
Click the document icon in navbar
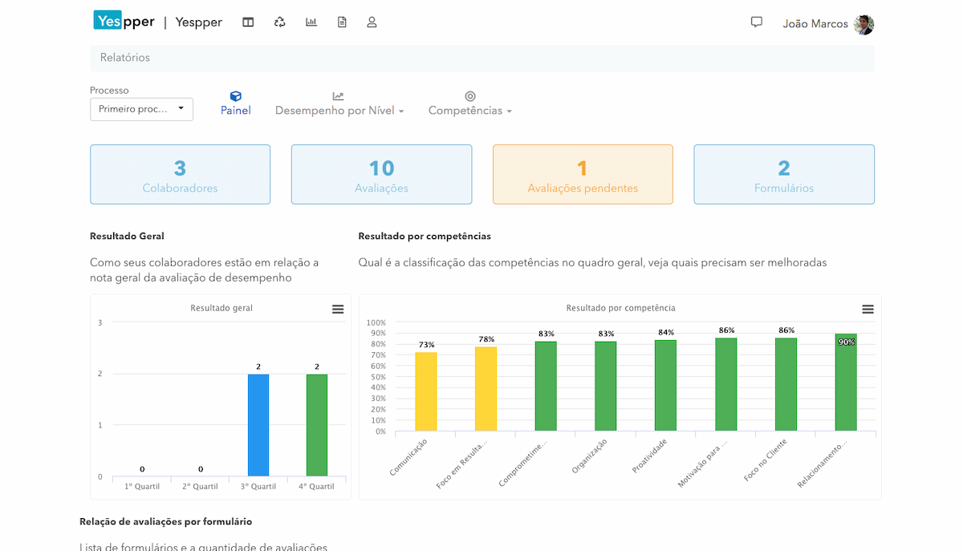[342, 22]
